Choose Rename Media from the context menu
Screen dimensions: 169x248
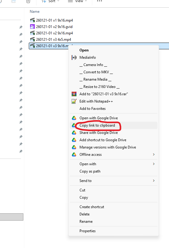click(113, 79)
